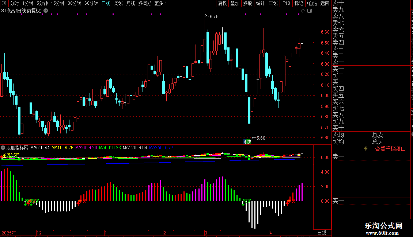Click the 则跌 marker label below the chart
The image size is (413, 237).
tap(247, 142)
